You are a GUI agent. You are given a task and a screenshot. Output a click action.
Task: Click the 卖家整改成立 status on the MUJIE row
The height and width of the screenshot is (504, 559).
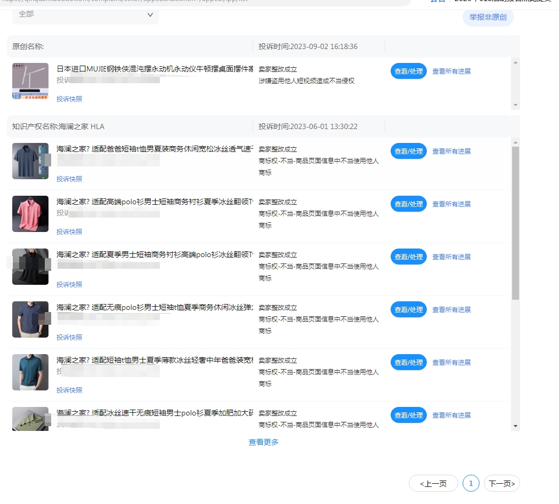(x=278, y=69)
